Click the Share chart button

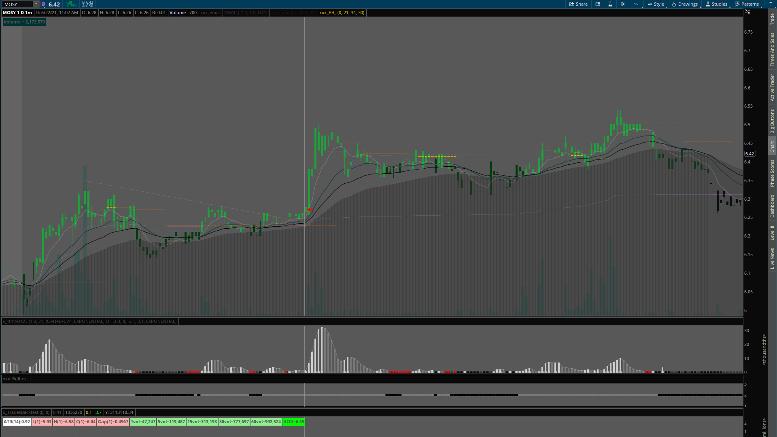tap(578, 4)
